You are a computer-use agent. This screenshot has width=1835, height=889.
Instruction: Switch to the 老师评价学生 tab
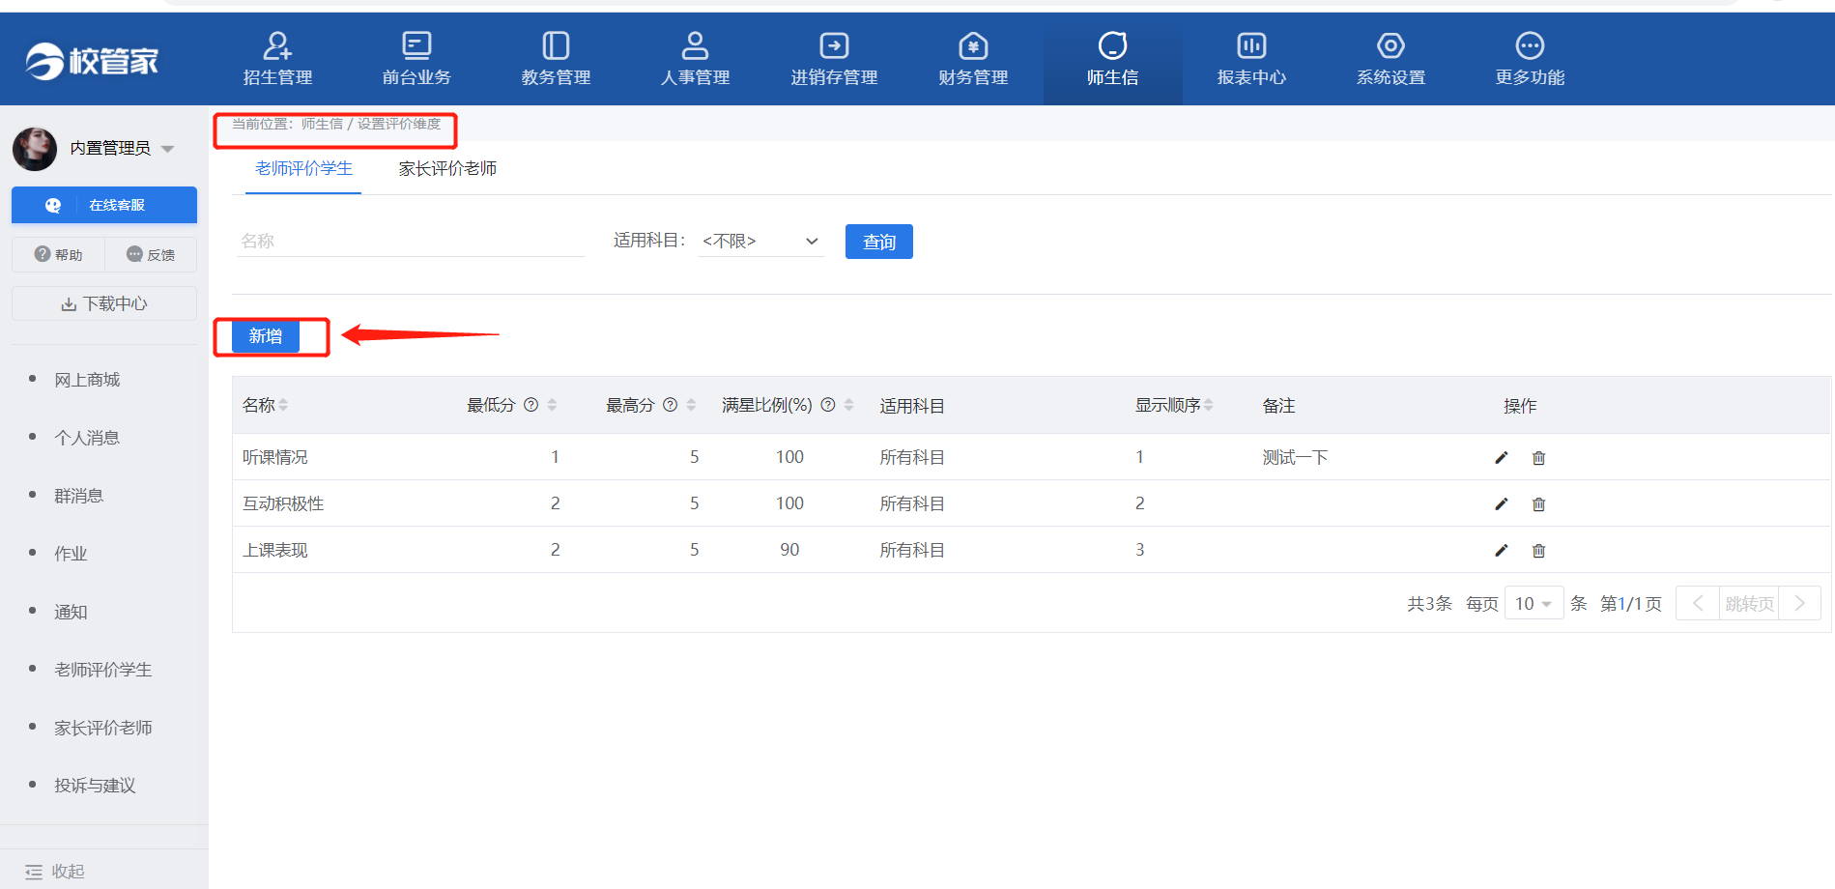coord(303,168)
